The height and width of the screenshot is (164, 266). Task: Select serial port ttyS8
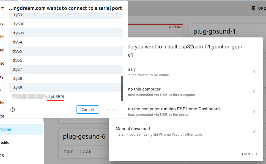coord(65,78)
